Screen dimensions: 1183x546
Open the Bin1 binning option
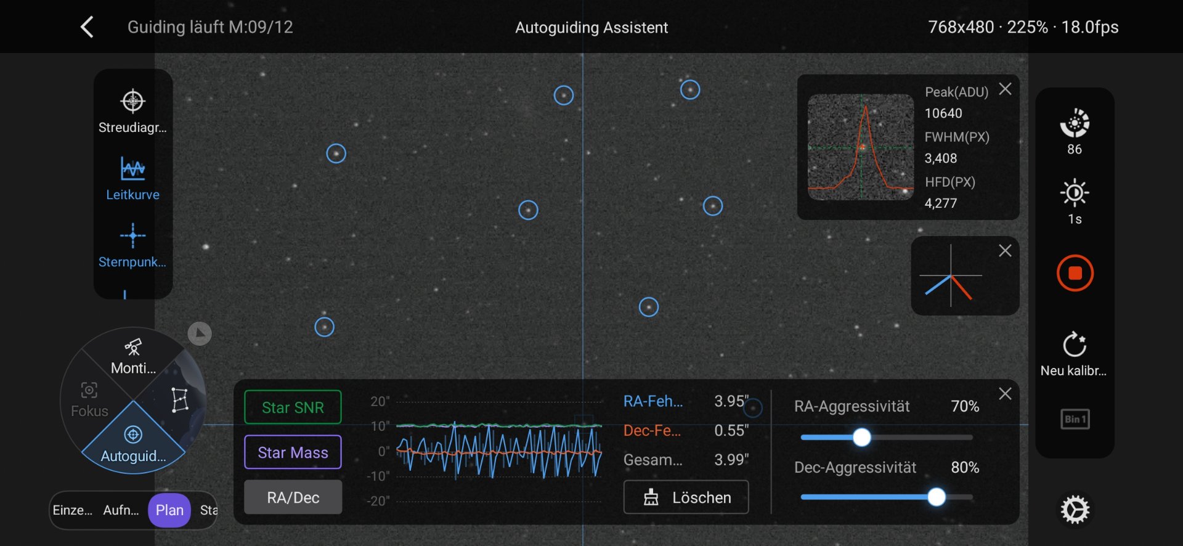[x=1075, y=419]
